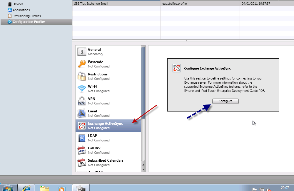This screenshot has height=191, width=294.
Task: Select the Passcode key icon
Action: pos(81,64)
